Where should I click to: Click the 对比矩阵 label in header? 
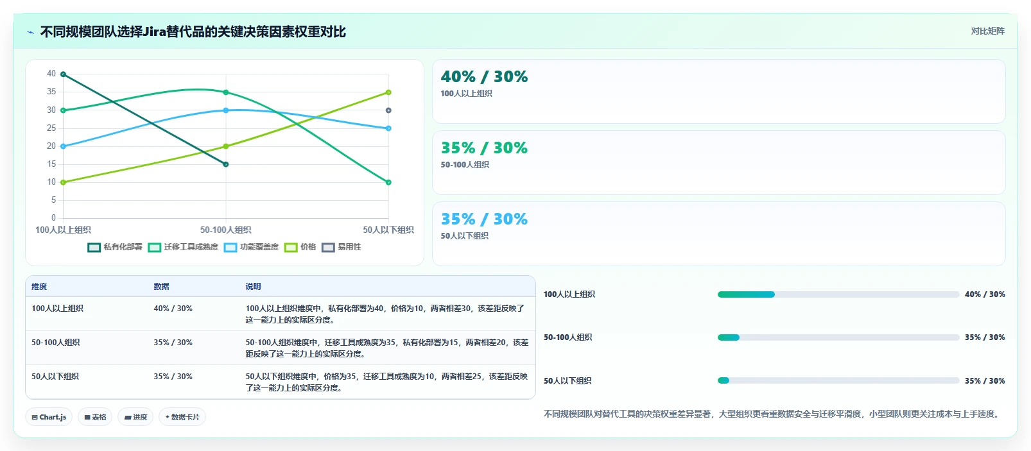coord(987,31)
